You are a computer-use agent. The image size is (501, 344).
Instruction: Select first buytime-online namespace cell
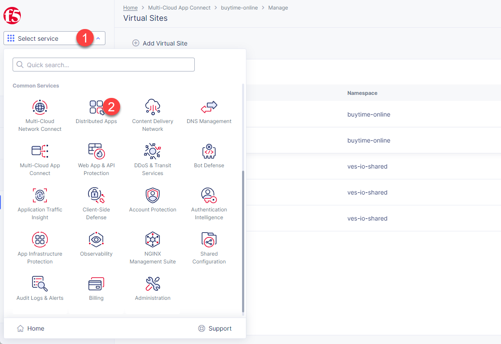pos(369,114)
